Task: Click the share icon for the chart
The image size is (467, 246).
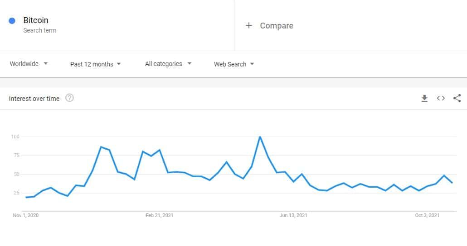Action: [457, 98]
